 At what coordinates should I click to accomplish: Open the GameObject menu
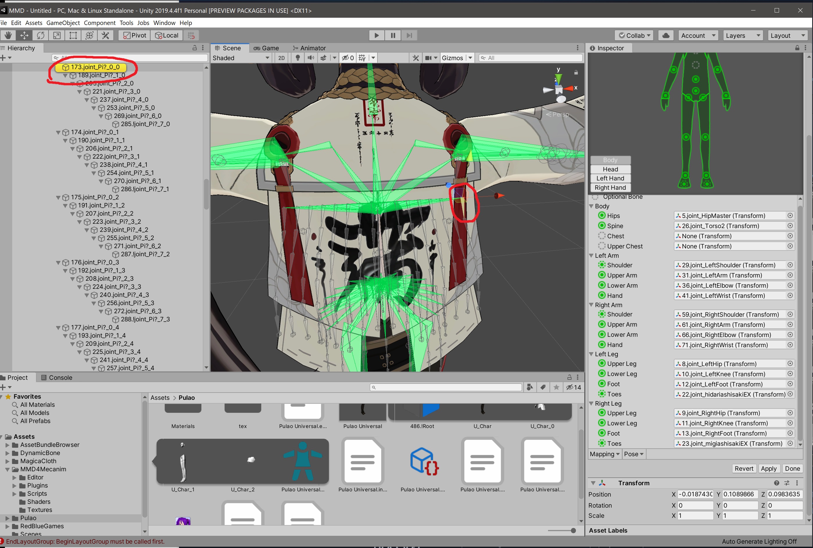pos(63,23)
